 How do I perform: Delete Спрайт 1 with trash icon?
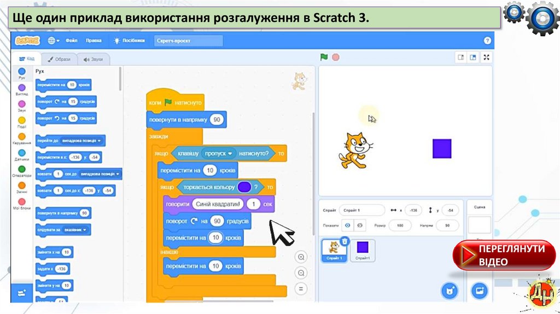(345, 241)
